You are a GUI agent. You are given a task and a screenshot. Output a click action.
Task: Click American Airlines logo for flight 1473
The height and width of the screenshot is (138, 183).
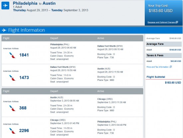coord(13,78)
